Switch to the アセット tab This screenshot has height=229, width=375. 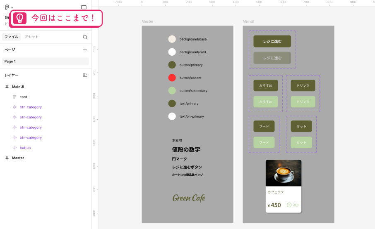click(x=31, y=37)
